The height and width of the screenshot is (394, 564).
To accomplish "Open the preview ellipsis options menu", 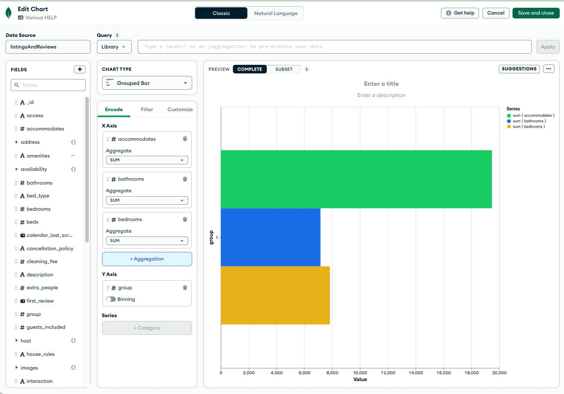I will 549,69.
